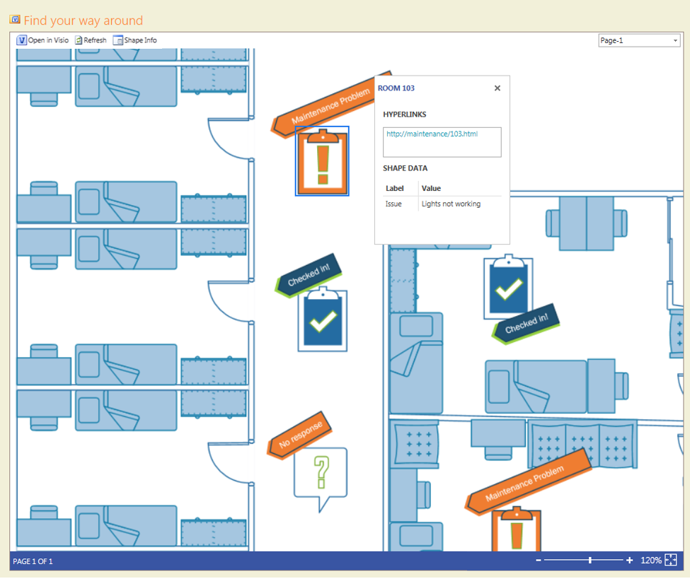Screen dimensions: 690x586
Task: Click the zoom slider handle
Action: coord(590,561)
